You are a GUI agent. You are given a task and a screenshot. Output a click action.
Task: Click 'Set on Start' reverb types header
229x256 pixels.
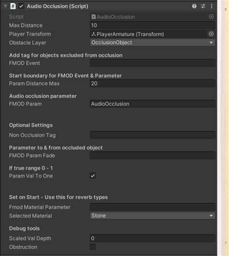(58, 197)
